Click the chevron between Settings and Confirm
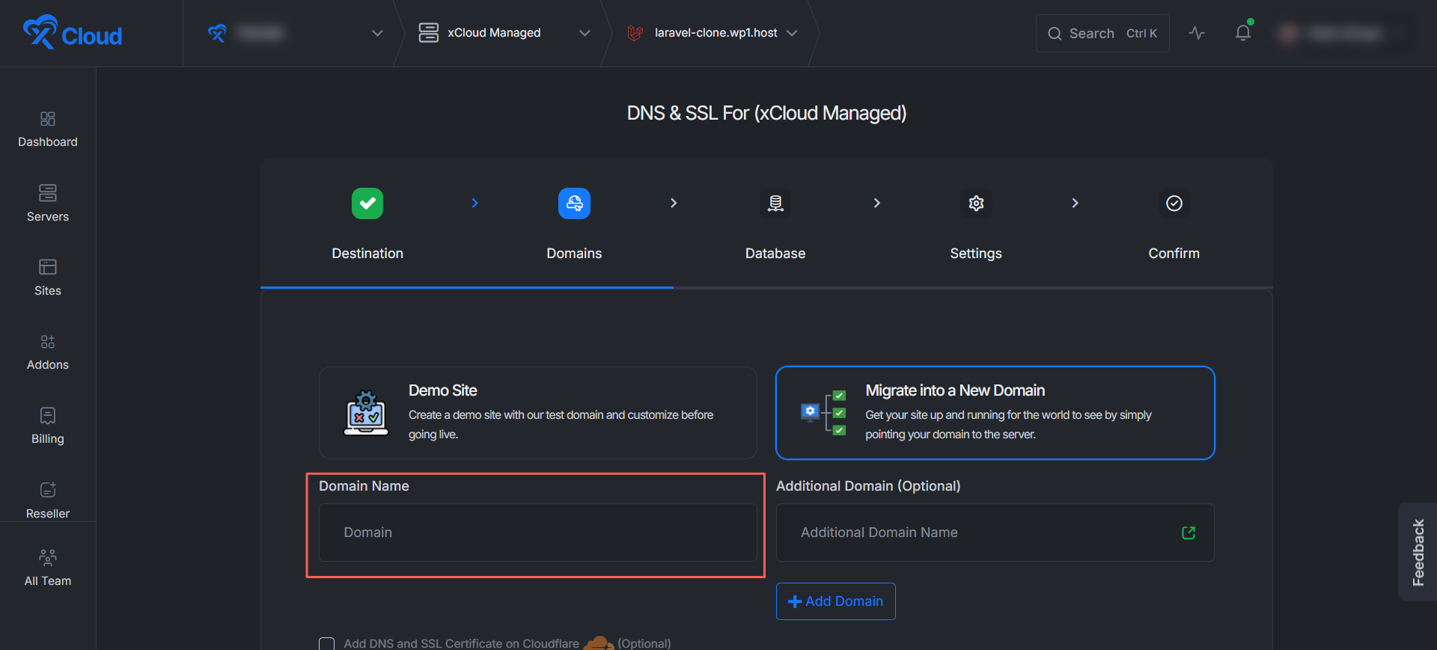This screenshot has height=650, width=1437. [x=1076, y=203]
